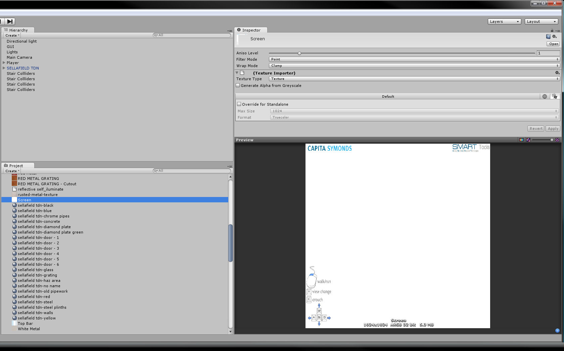The image size is (564, 351).
Task: Click the step-forward playback icon
Action: point(9,21)
